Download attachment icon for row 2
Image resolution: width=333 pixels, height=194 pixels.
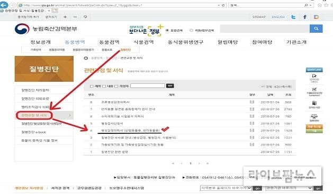[x=252, y=144]
